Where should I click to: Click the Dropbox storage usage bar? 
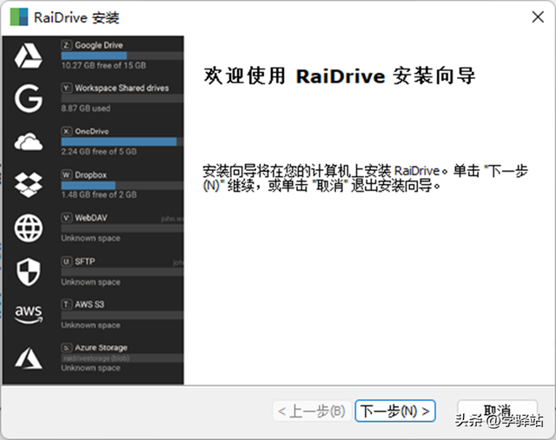pyautogui.click(x=122, y=185)
